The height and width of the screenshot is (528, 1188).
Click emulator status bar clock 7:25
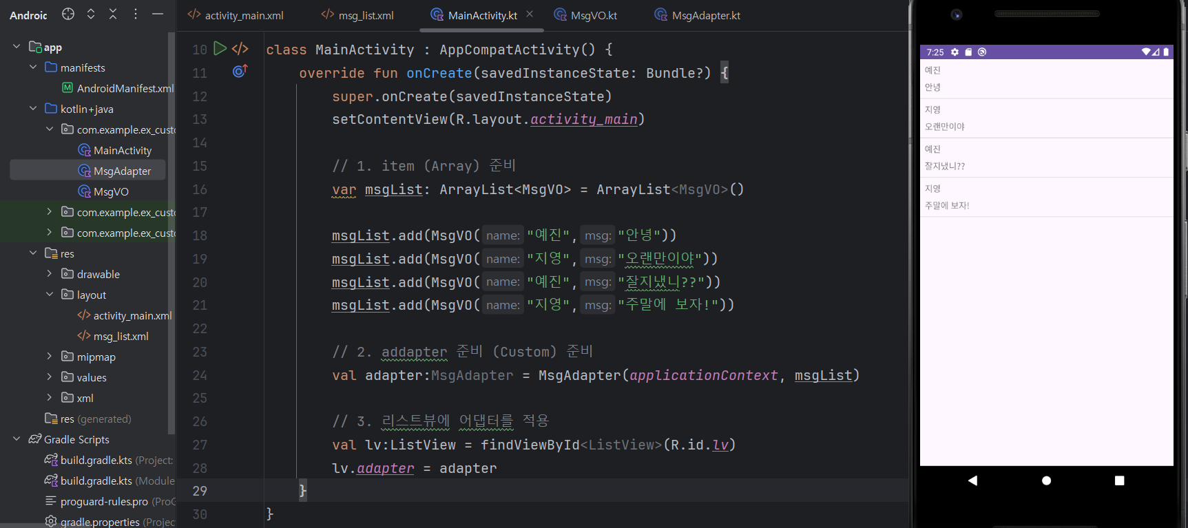935,52
